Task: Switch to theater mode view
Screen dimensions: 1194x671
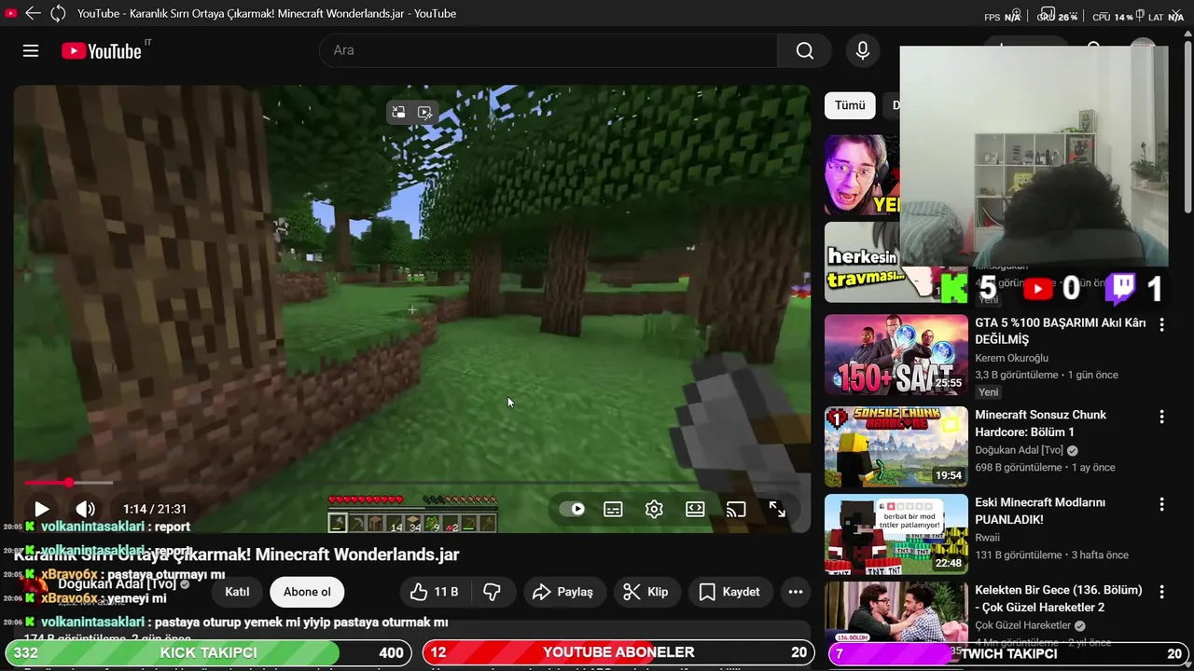Action: (695, 509)
